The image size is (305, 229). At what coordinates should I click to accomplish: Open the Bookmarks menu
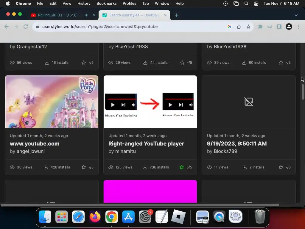pyautogui.click(x=106, y=4)
